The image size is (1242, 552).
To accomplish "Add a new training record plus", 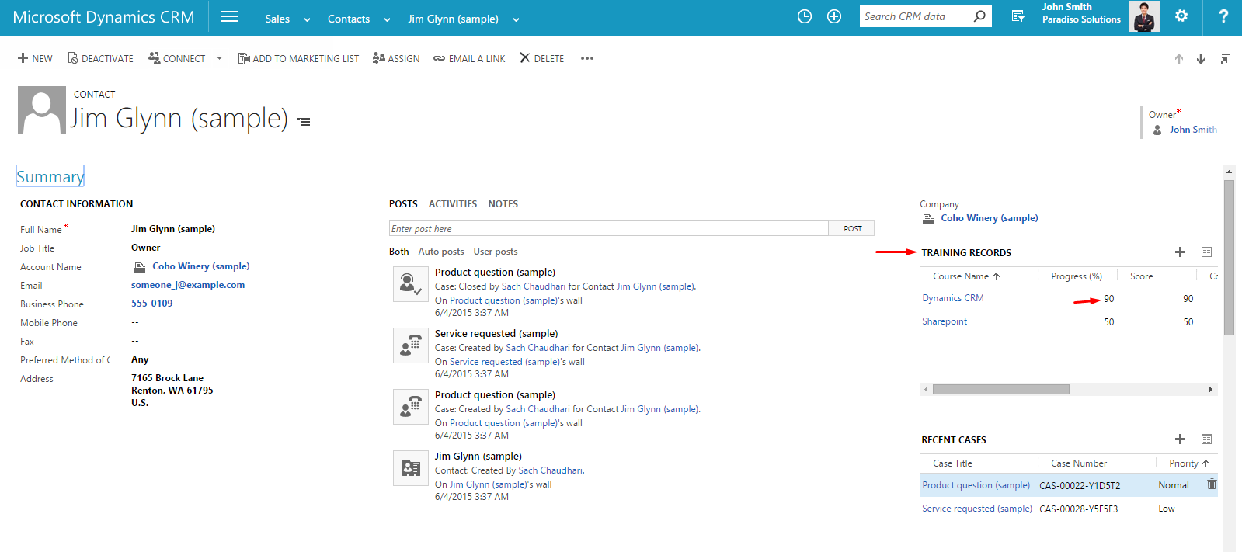I will [1180, 252].
